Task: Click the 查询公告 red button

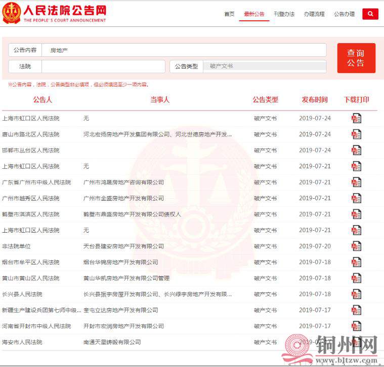Action: 356,58
